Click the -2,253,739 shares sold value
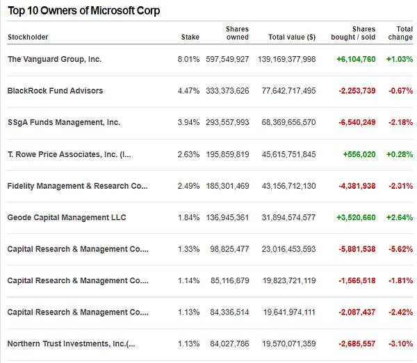Screen dimensions: 417x363 coord(357,91)
